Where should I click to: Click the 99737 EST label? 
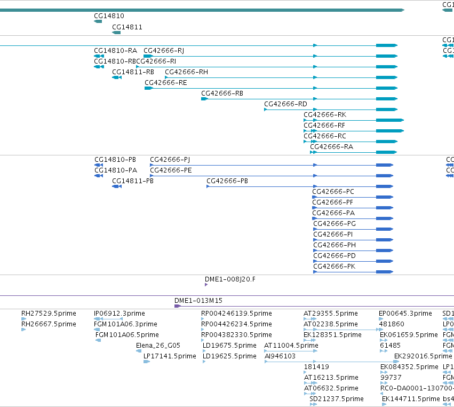coord(391,378)
